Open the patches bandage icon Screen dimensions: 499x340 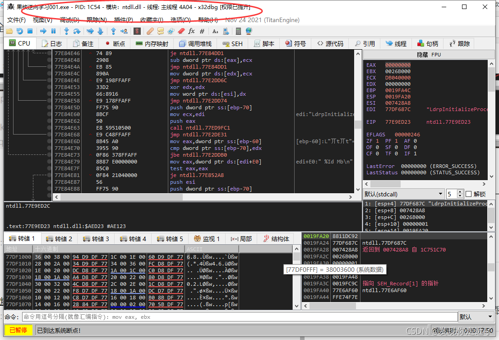[150, 31]
